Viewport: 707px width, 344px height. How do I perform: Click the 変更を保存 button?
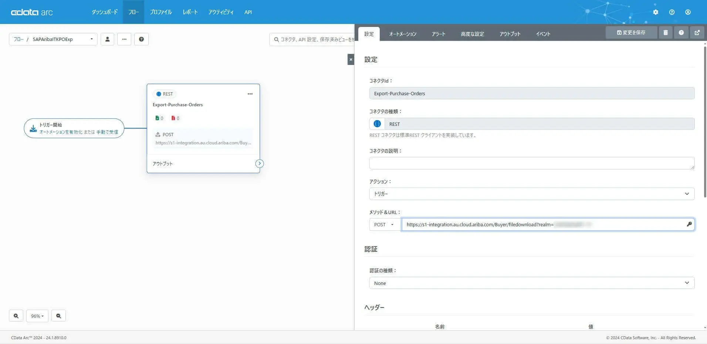pos(631,32)
